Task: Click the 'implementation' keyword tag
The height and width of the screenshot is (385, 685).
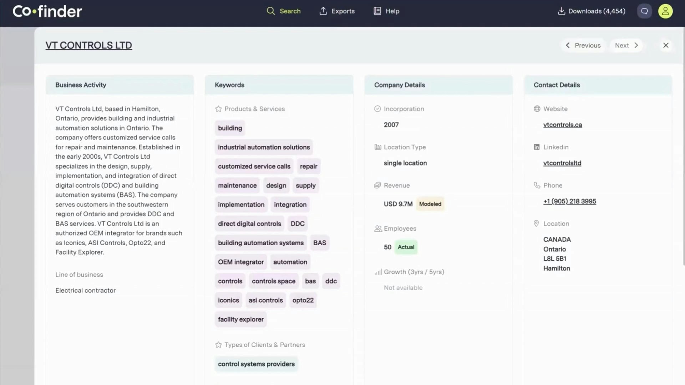Action: click(241, 205)
